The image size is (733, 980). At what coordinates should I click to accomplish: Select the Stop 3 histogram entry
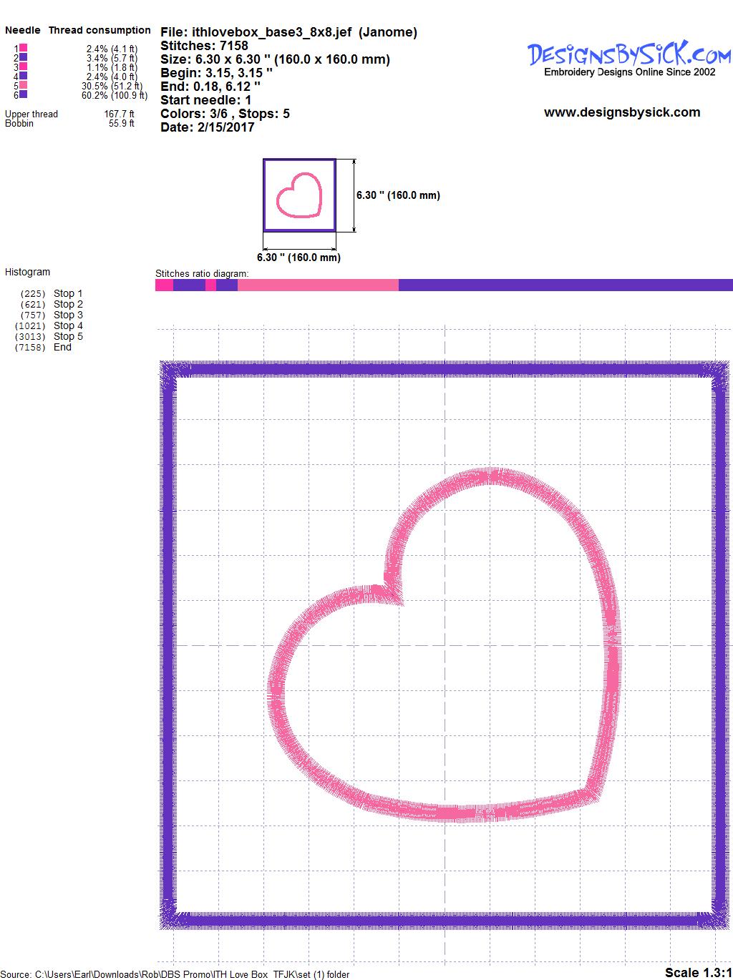pos(68,315)
